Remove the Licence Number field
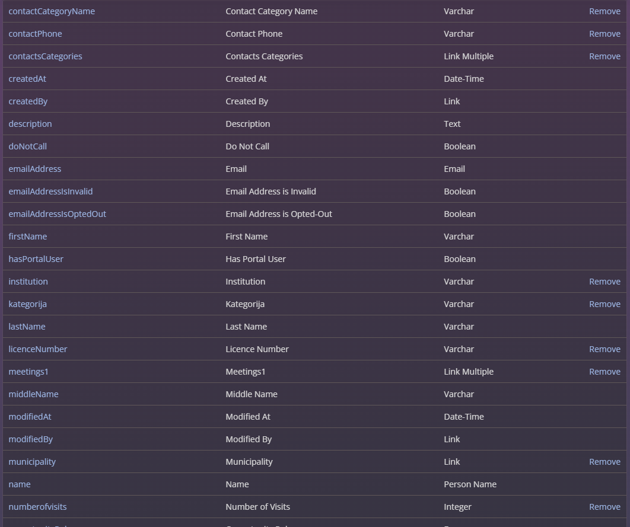Screen dimensions: 630x527 [x=604, y=349]
